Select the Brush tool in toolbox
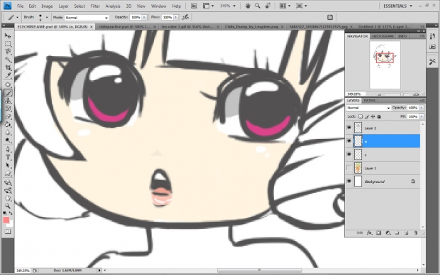This screenshot has width=440, height=275. [8, 93]
